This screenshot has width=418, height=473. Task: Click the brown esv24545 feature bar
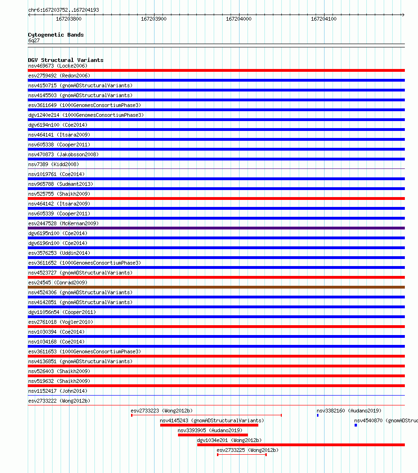click(216, 287)
